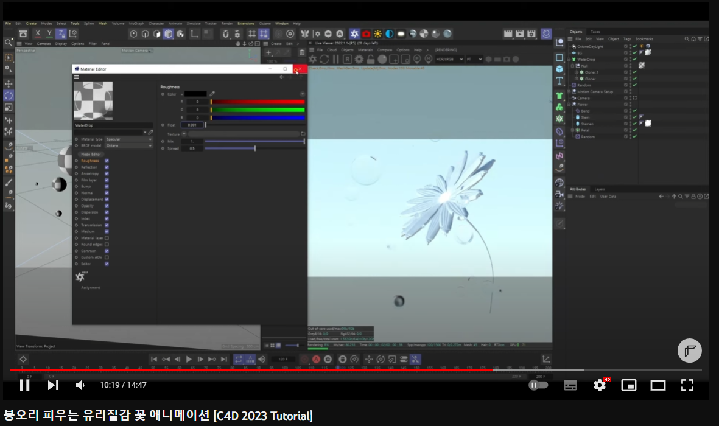Enable the Custom AOV checkbox
Image resolution: width=719 pixels, height=426 pixels.
tap(107, 257)
